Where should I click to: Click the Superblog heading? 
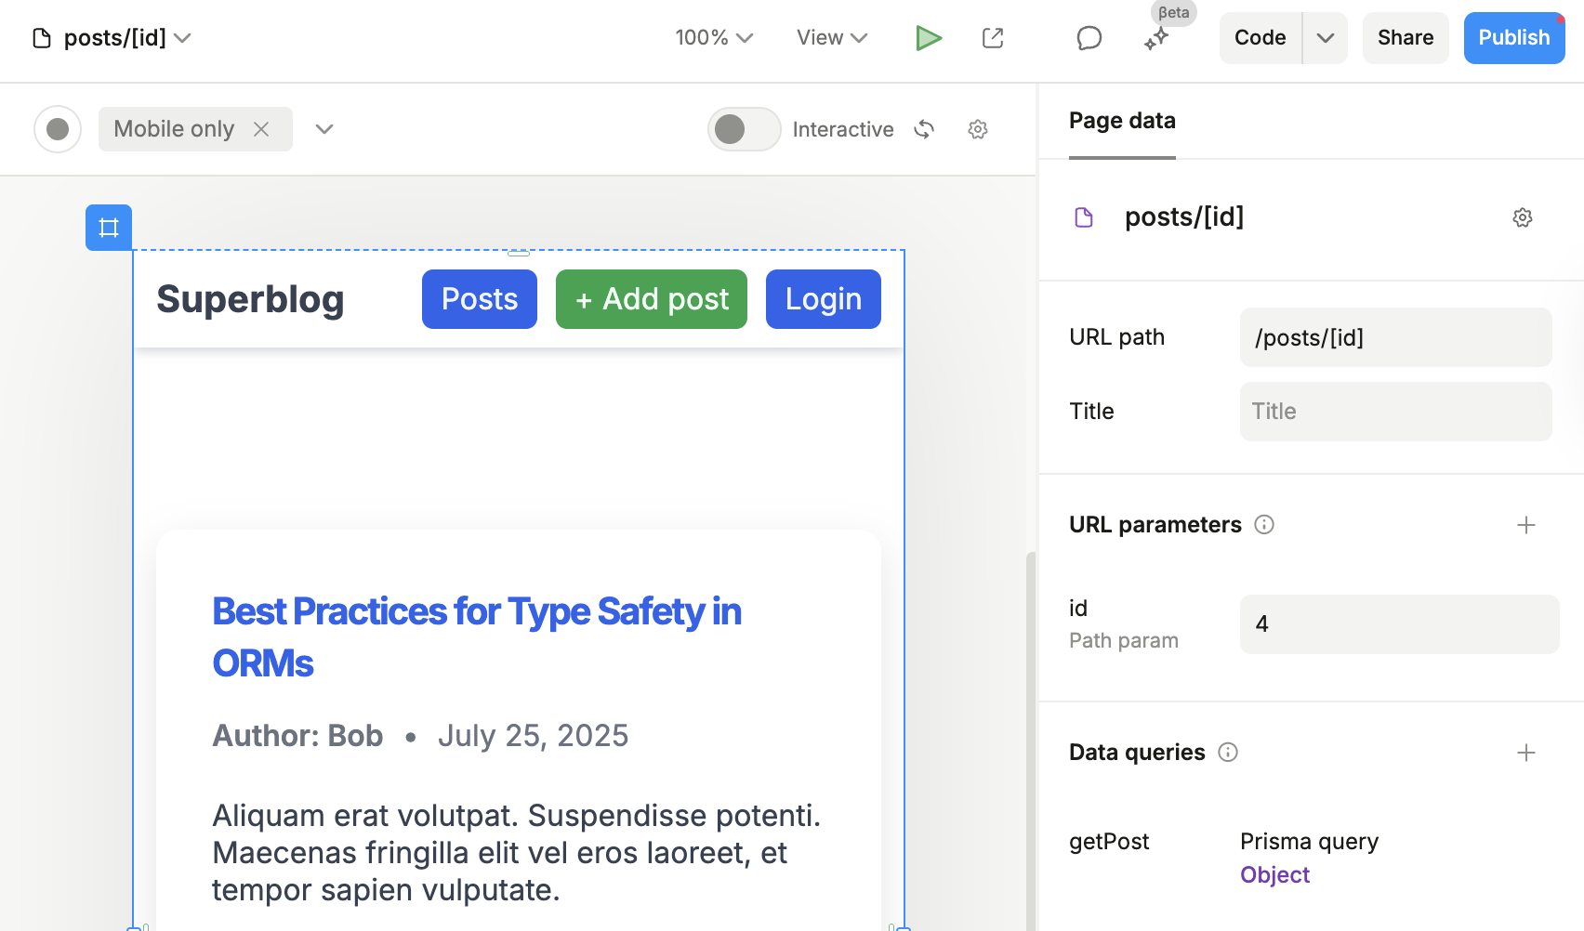pos(250,299)
